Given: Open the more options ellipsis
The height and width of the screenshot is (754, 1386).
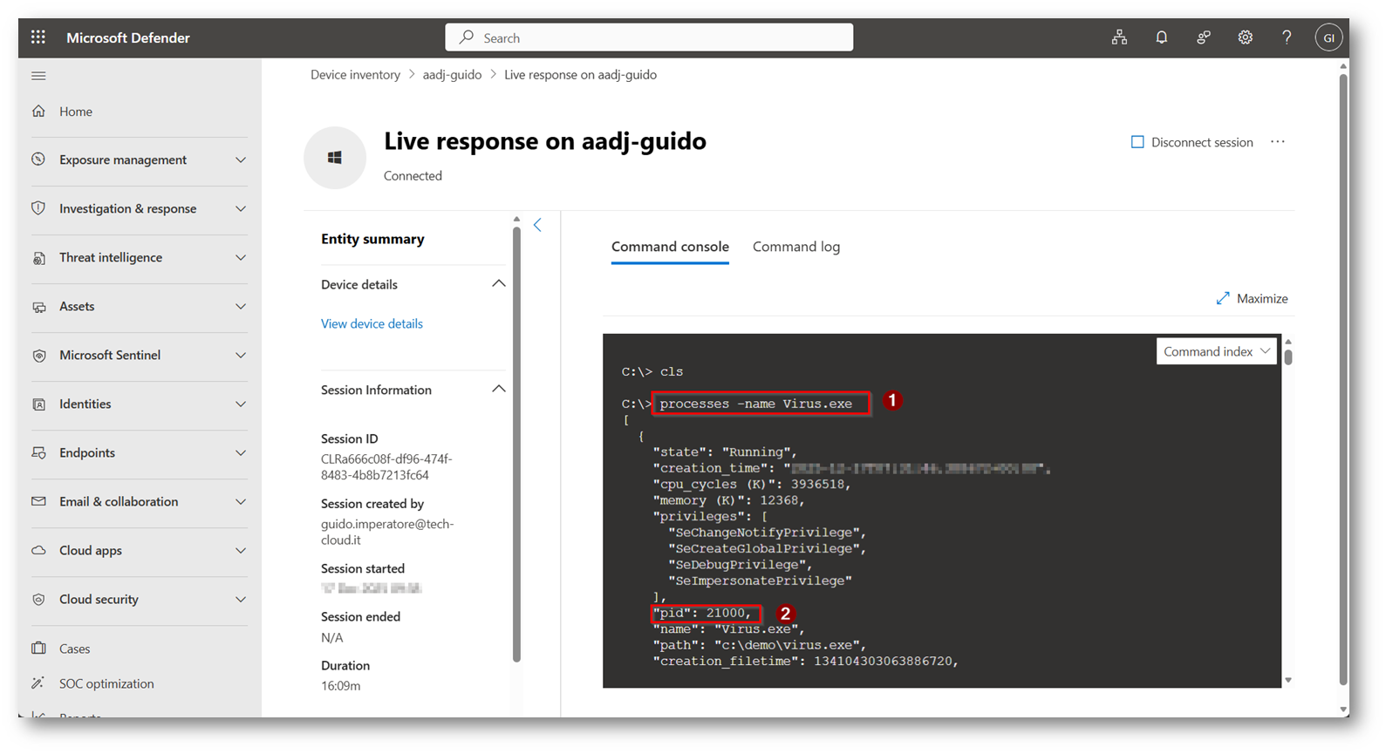Looking at the screenshot, I should (1277, 142).
